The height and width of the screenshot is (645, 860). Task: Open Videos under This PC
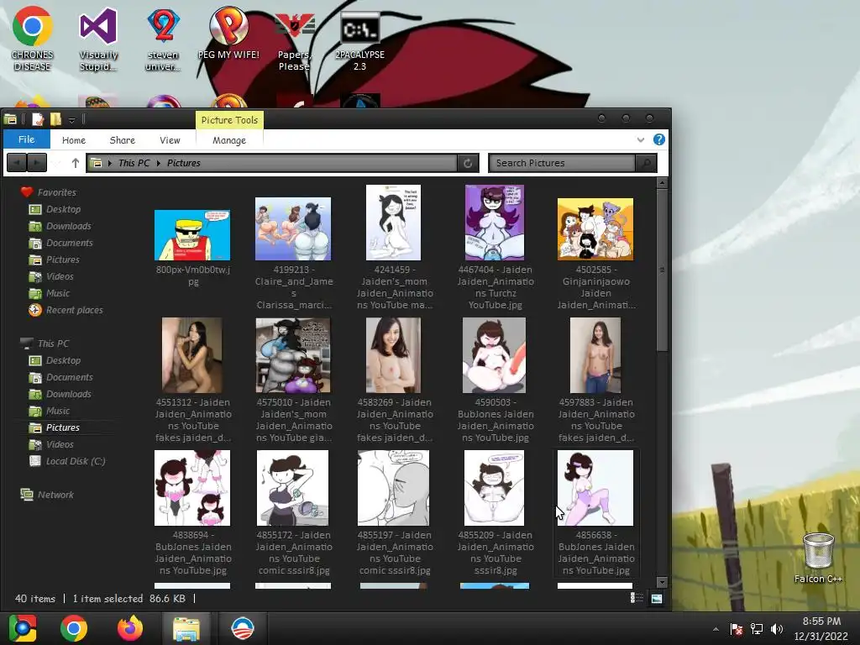(60, 444)
